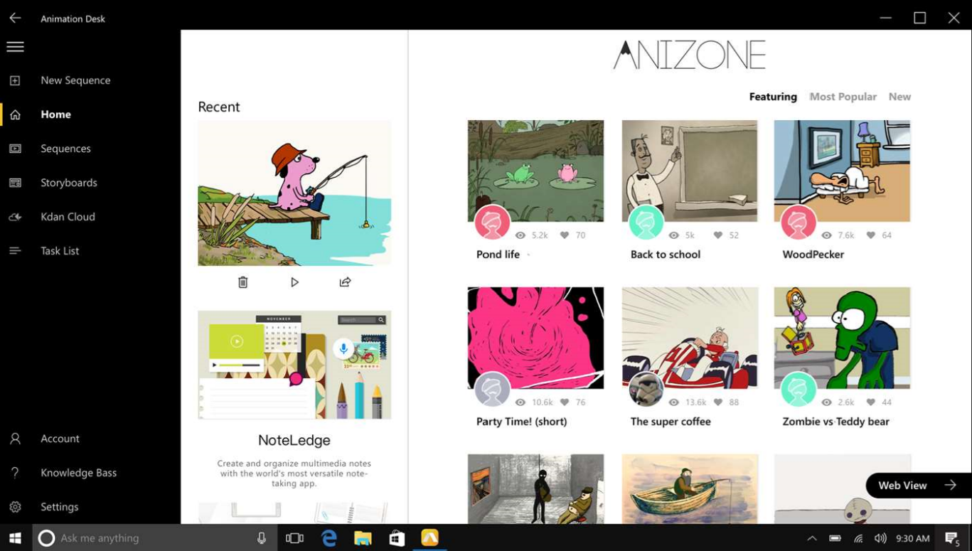Image resolution: width=972 pixels, height=551 pixels.
Task: Open Knowledge Bass label
Action: click(78, 473)
